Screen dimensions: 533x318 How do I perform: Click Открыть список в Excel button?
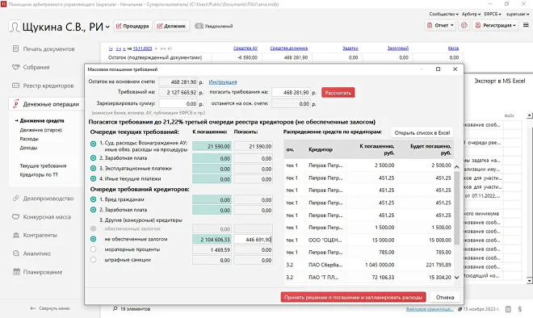point(422,133)
